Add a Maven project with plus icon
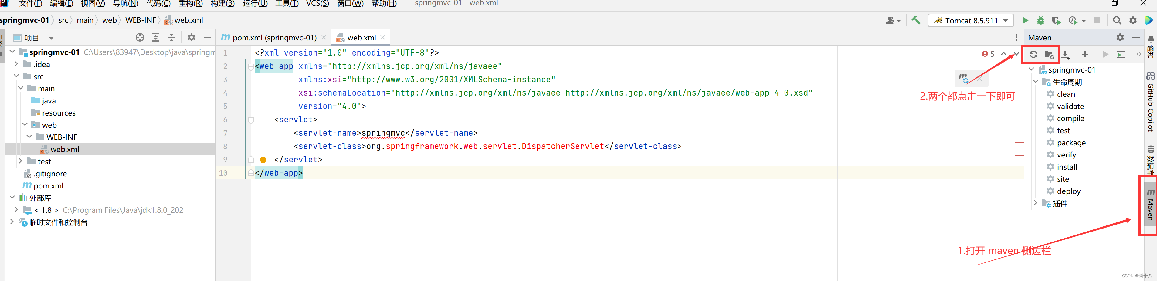 [1085, 54]
